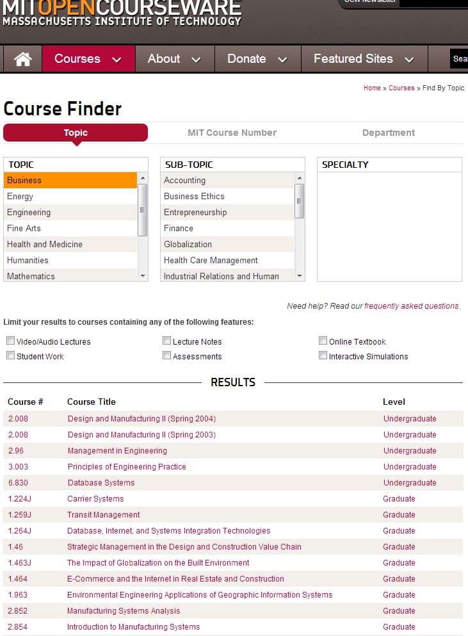
Task: Open Database Systems course link
Action: point(101,483)
